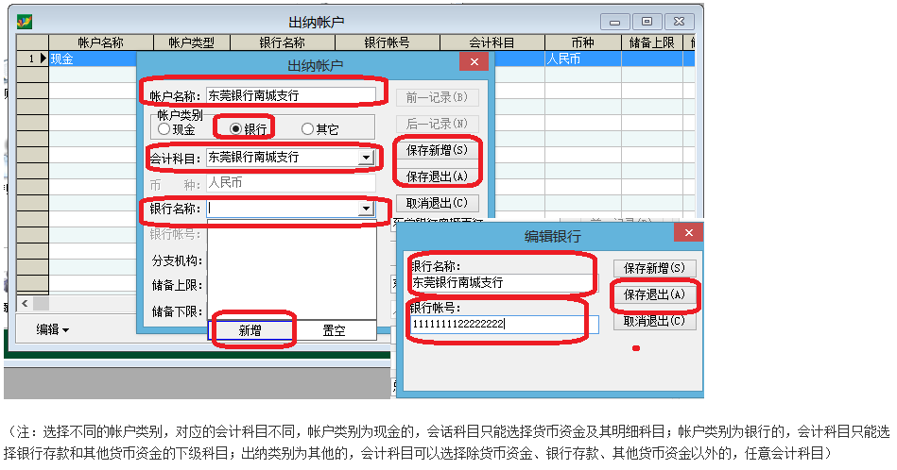Click the 银行名称 combo box text area
Screen dimensions: 897x470
click(283, 209)
